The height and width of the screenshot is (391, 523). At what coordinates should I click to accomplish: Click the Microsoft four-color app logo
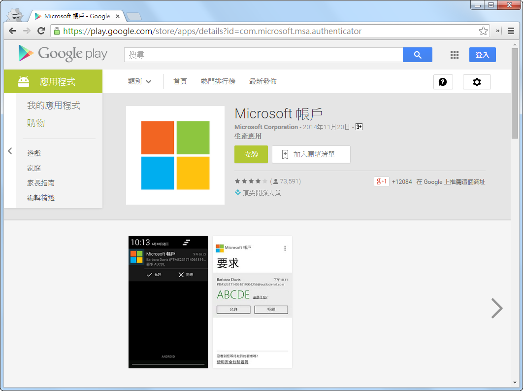pyautogui.click(x=175, y=155)
